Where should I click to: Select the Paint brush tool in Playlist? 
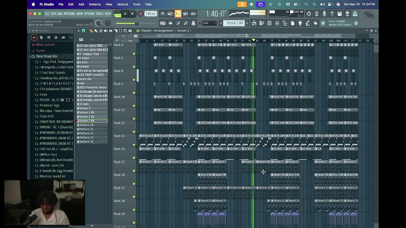click(x=96, y=31)
